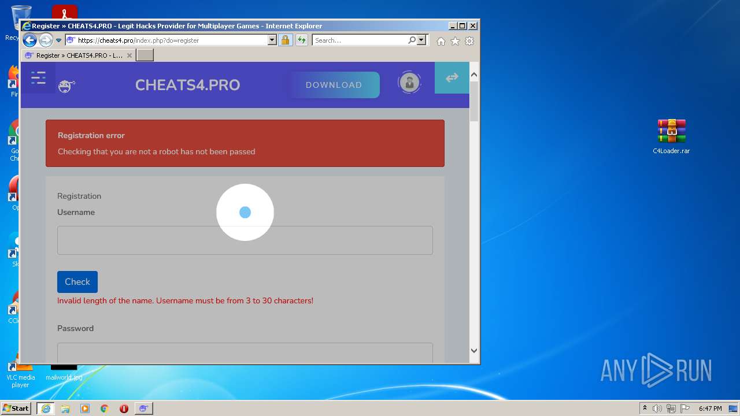
Task: Click the Password input field
Action: (x=245, y=353)
